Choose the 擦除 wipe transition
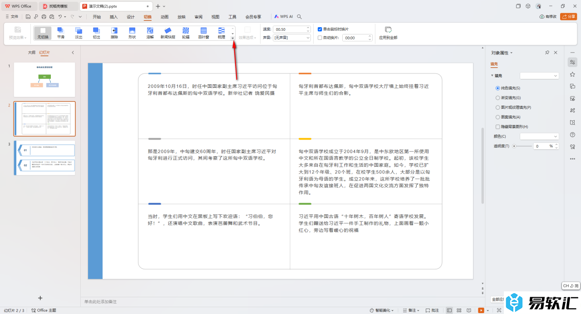Viewport: 581px width, 314px height. [x=114, y=33]
